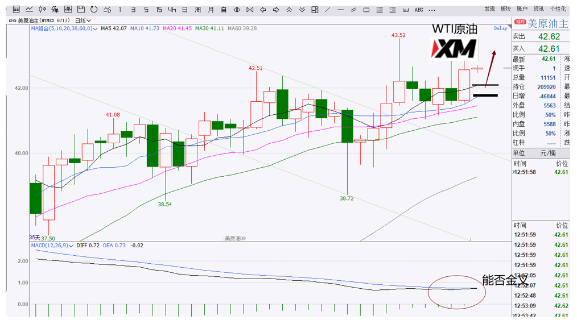Click the 内盘 5588 value

point(550,124)
